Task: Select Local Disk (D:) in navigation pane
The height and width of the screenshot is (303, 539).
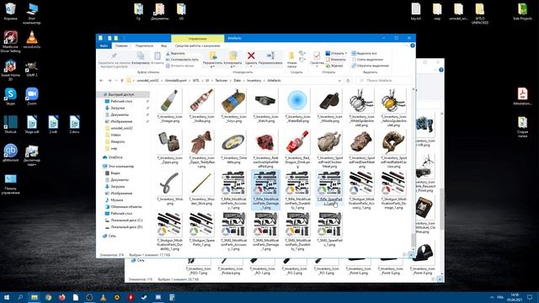Action: tap(126, 227)
